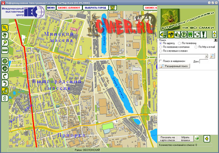The width and height of the screenshot is (219, 153).
Task: Click the 'Расширенный поиск' button
Action: coord(174,66)
